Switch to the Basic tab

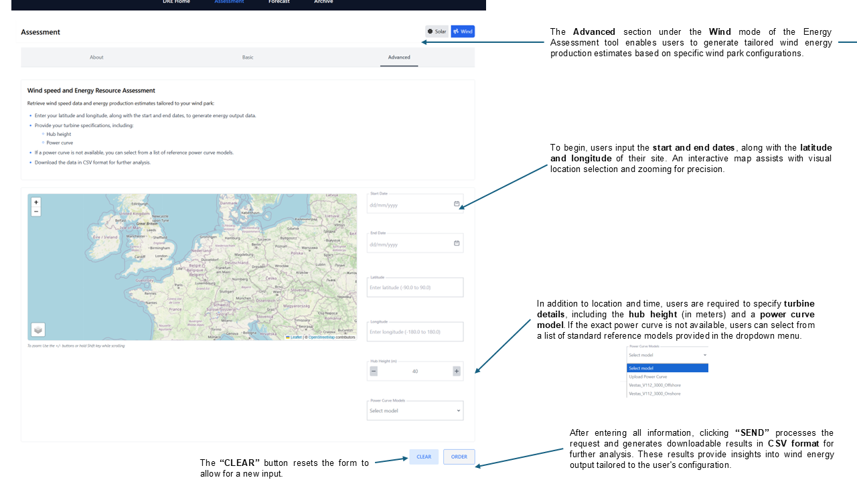pos(248,58)
